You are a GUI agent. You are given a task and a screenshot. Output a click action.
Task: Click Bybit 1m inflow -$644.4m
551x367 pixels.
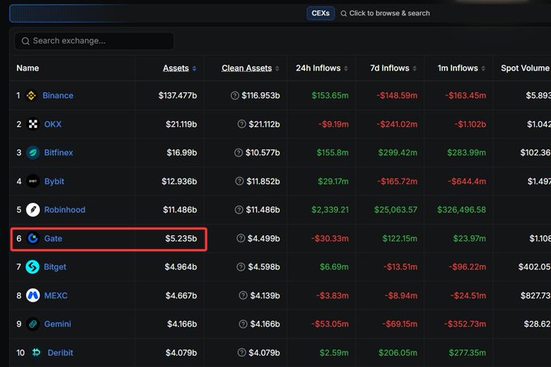pos(467,181)
